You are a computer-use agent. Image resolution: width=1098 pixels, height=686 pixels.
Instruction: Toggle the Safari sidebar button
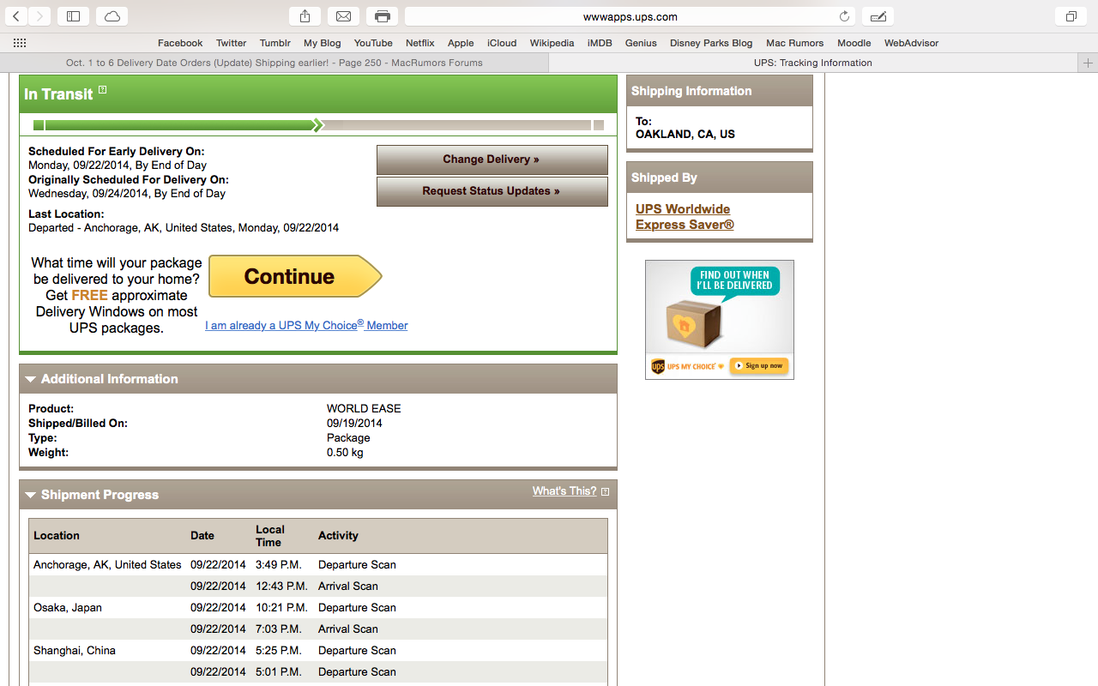pyautogui.click(x=74, y=16)
